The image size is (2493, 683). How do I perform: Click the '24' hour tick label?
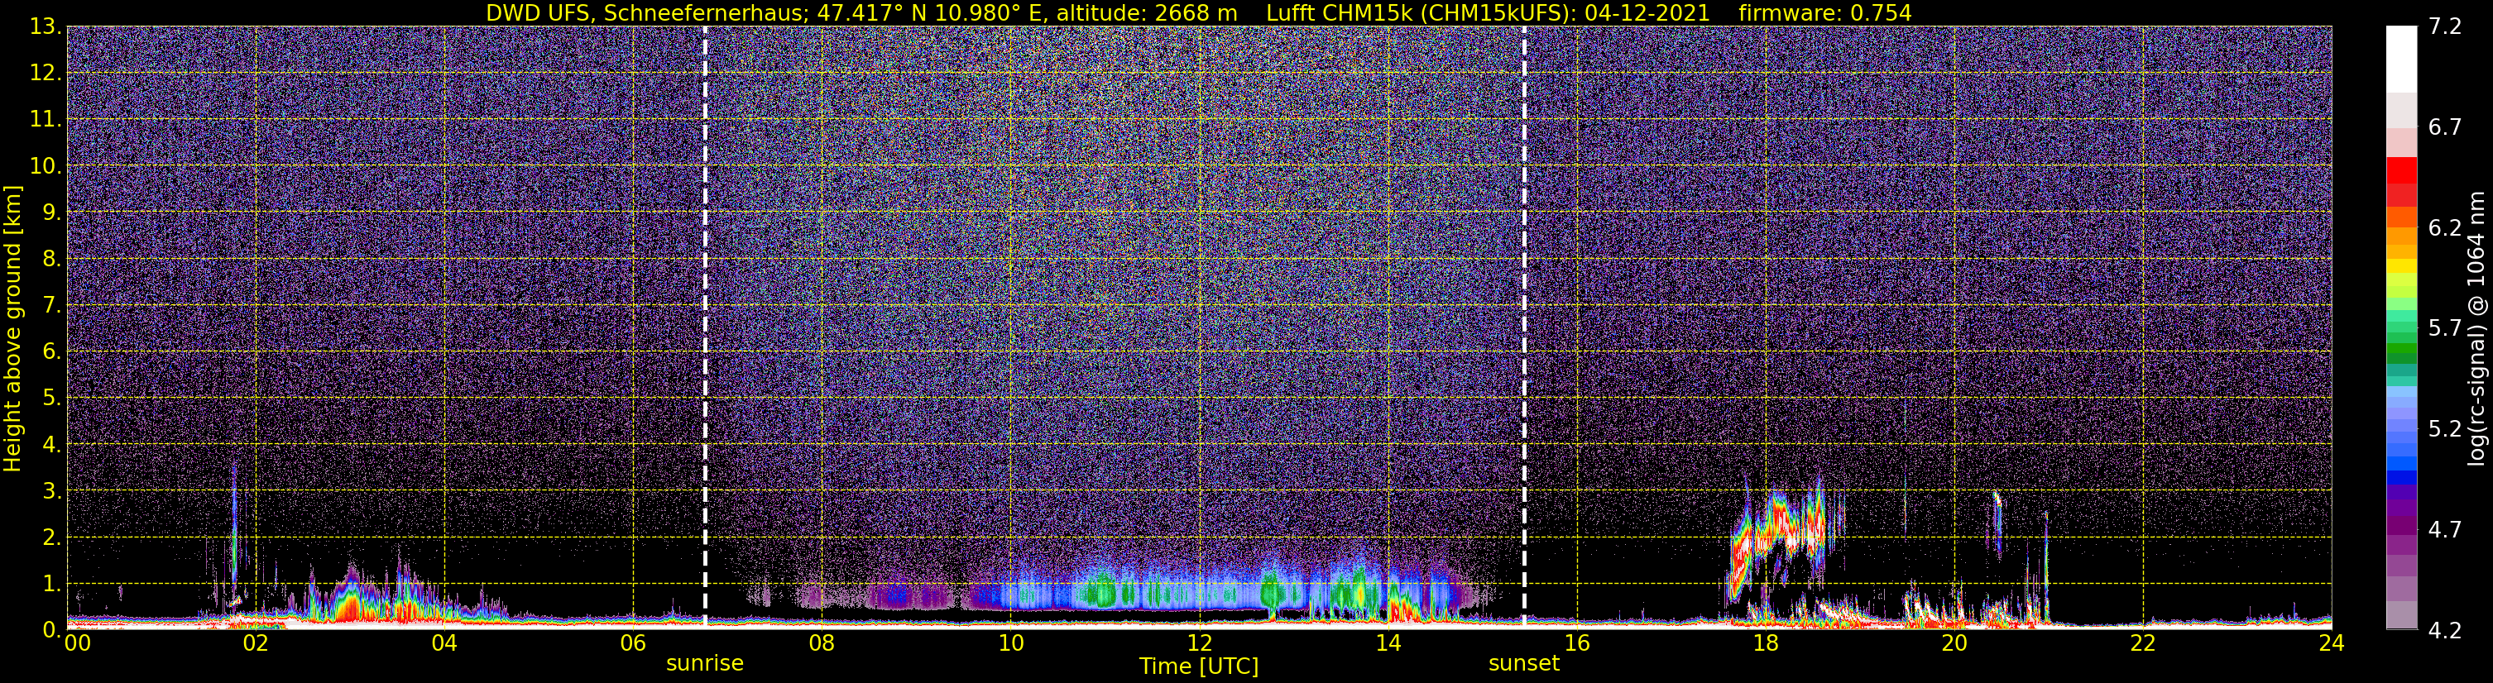[x=2332, y=643]
